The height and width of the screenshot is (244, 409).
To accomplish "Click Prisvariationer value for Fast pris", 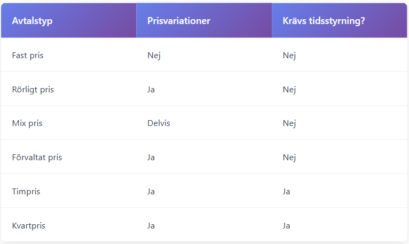I will [154, 56].
